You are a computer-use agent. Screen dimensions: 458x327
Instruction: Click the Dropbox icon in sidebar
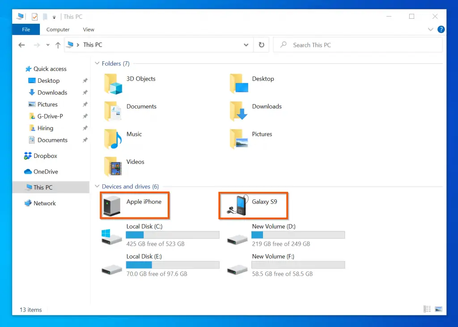[28, 156]
